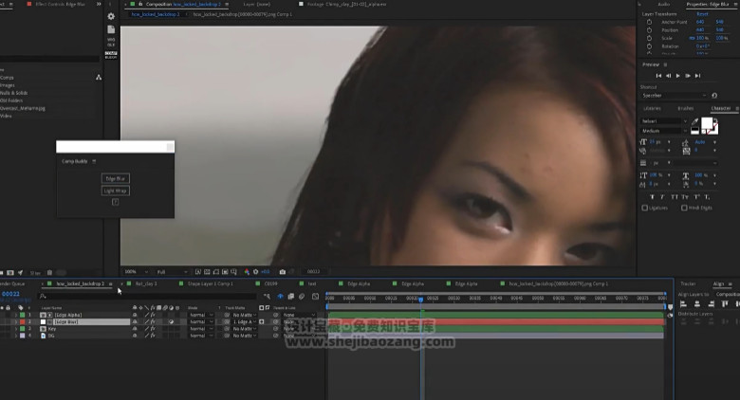Click the new document icon below gear

tap(111, 29)
